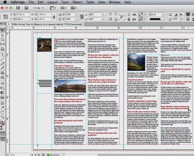
Task: Click the Bridge (Br) icon
Action: click(x=26, y=8)
